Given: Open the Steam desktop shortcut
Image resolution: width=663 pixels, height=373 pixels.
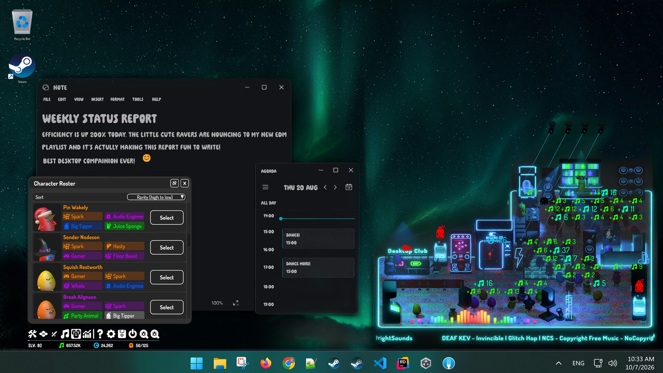Looking at the screenshot, I should 22,68.
